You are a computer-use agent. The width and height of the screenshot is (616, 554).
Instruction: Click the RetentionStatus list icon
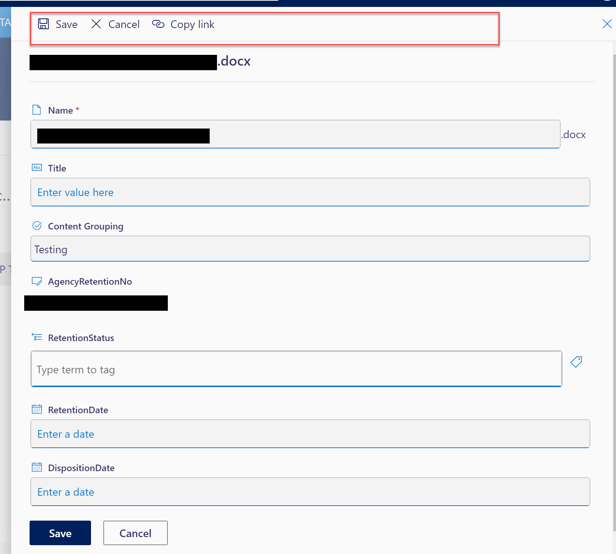click(37, 337)
